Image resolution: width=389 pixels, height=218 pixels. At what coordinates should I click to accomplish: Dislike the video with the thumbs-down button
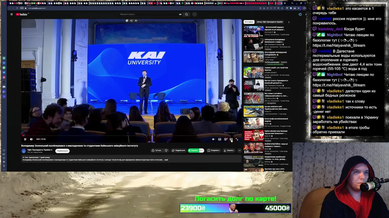click(166, 150)
